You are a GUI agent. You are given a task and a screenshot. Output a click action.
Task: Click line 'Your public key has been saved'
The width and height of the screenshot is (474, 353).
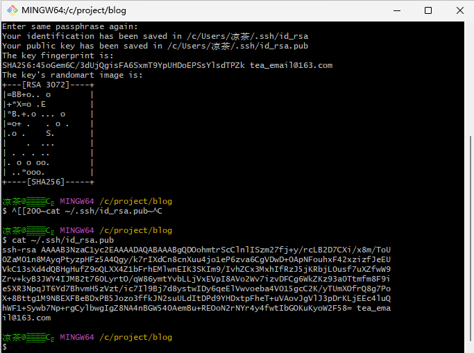coord(155,46)
